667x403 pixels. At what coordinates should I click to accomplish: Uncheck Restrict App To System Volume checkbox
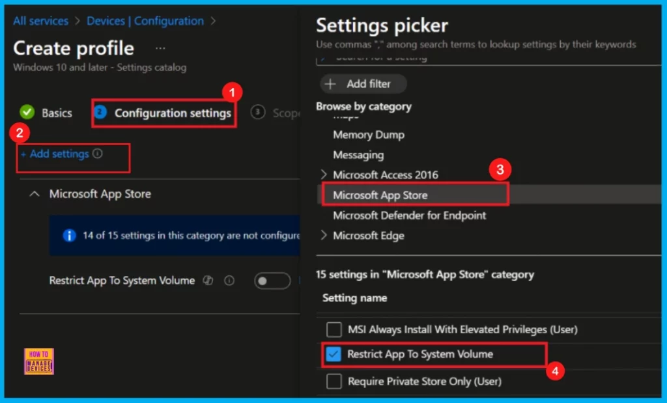tap(333, 354)
